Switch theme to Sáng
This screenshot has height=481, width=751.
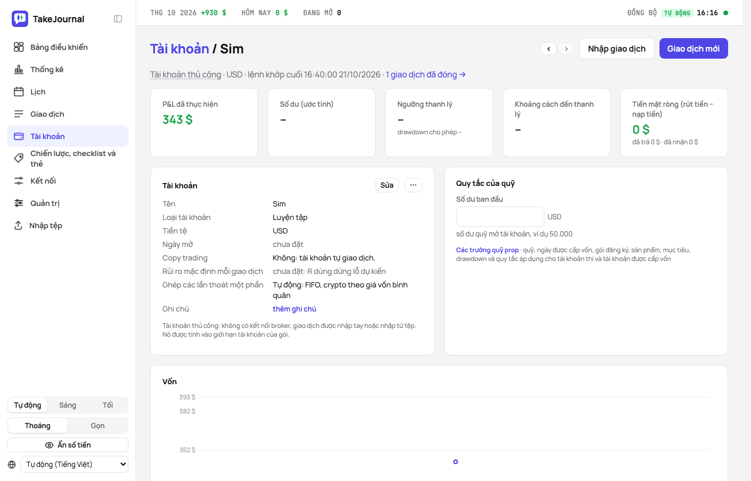(x=67, y=405)
